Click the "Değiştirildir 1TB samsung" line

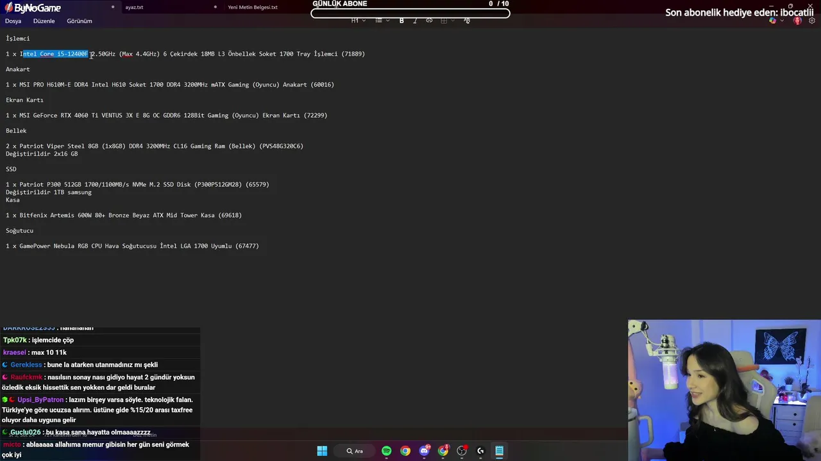click(49, 192)
